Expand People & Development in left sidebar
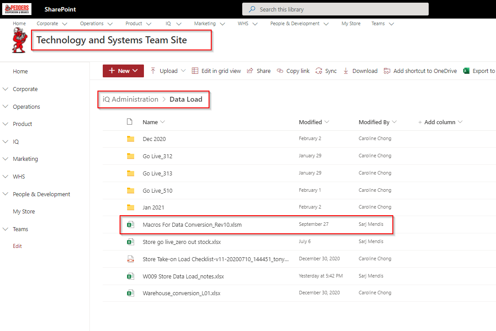The image size is (496, 331). pos(5,194)
